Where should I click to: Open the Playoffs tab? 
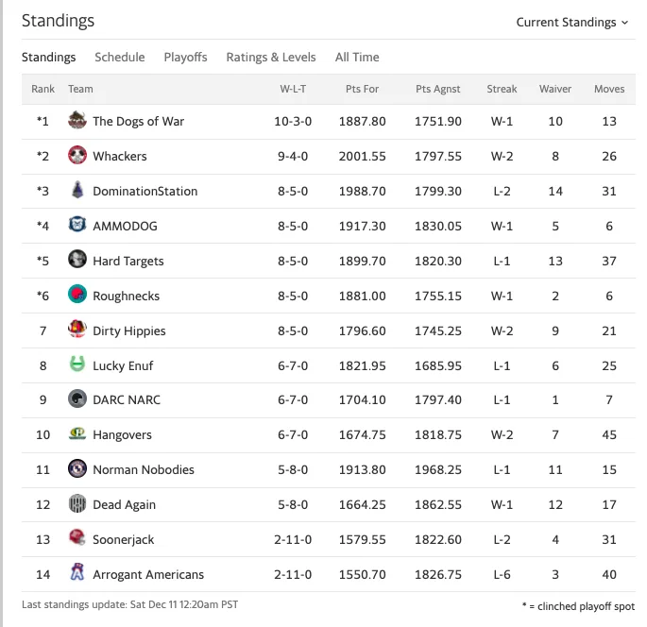point(185,57)
